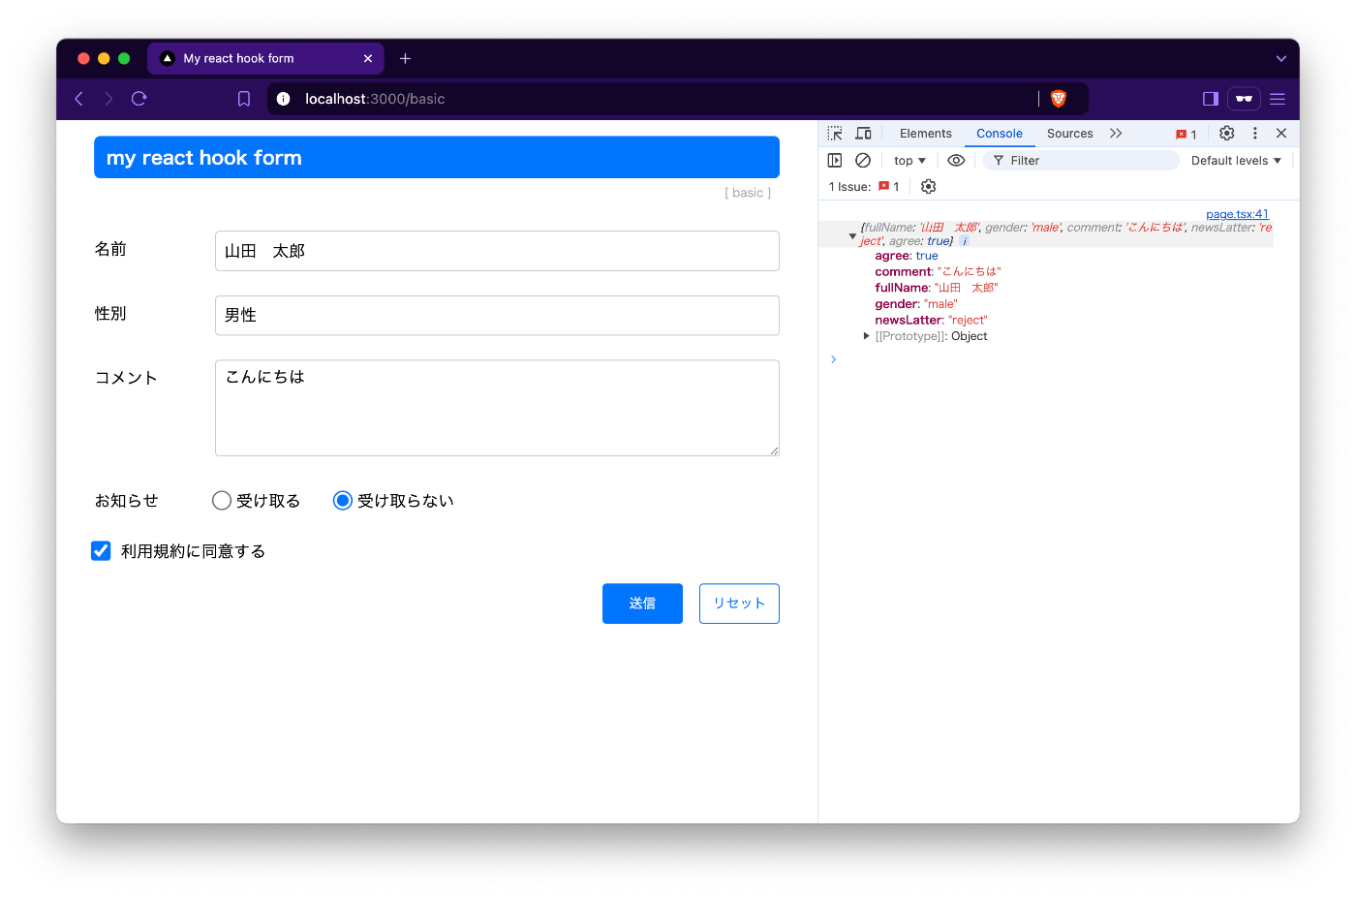1356x898 pixels.
Task: Select the 受け取らない radio button
Action: [x=343, y=501]
